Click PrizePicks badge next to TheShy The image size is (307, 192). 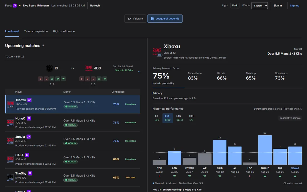click(30, 173)
